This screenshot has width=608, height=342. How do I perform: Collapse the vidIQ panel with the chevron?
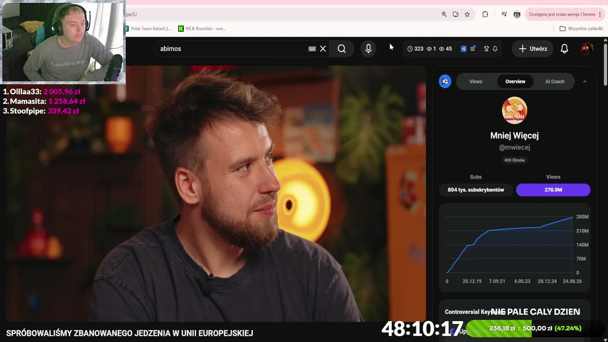(585, 82)
